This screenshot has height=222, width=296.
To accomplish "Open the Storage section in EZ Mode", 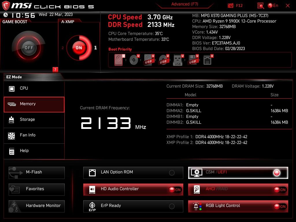I will (x=34, y=120).
